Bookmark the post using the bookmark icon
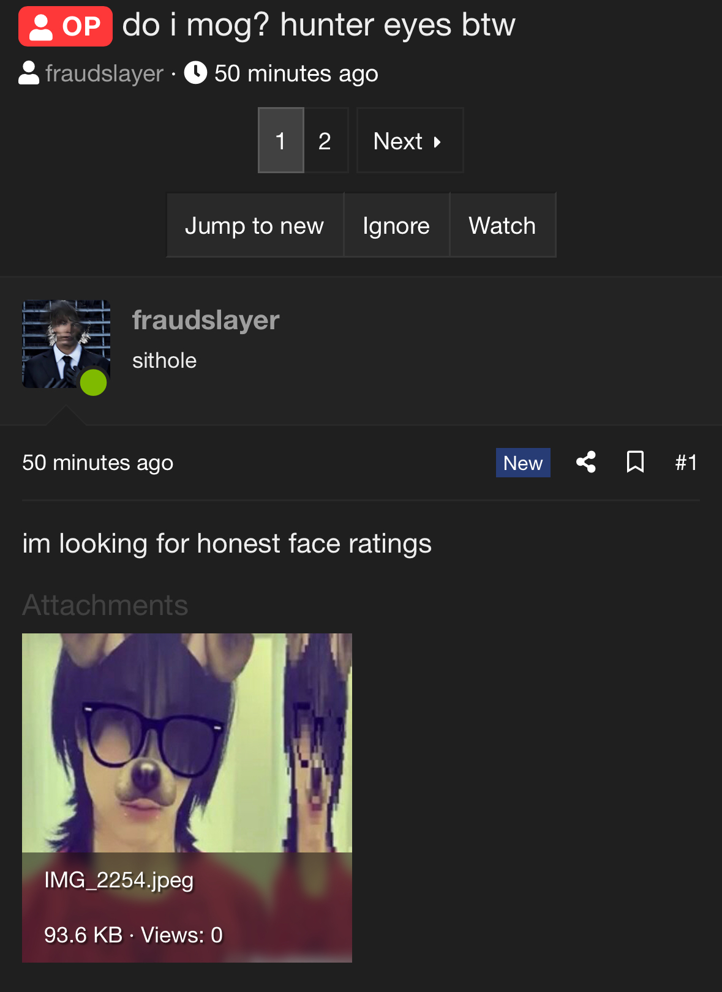Image resolution: width=722 pixels, height=992 pixels. tap(635, 462)
